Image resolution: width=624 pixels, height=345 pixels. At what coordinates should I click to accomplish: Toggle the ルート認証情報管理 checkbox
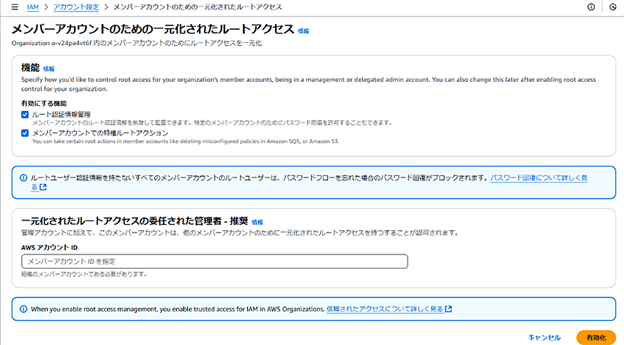point(25,115)
